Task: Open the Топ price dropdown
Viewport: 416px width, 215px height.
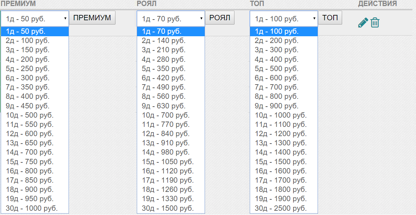Action: tap(284, 18)
